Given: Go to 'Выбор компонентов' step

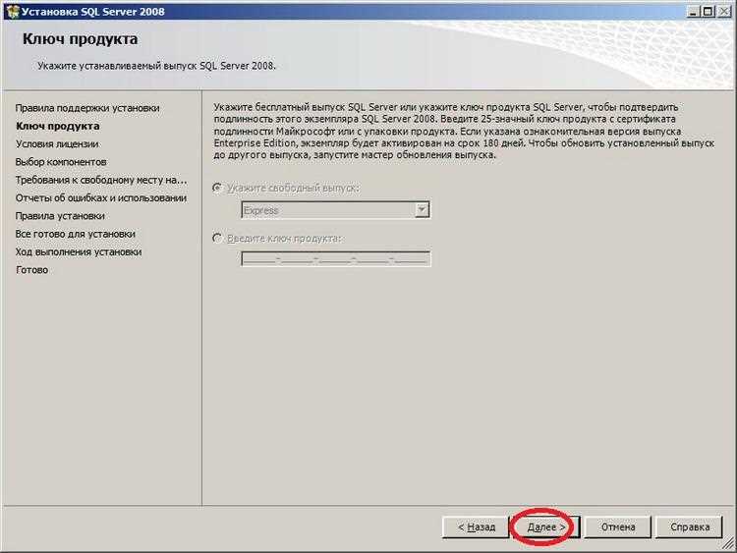Looking at the screenshot, I should tap(61, 162).
